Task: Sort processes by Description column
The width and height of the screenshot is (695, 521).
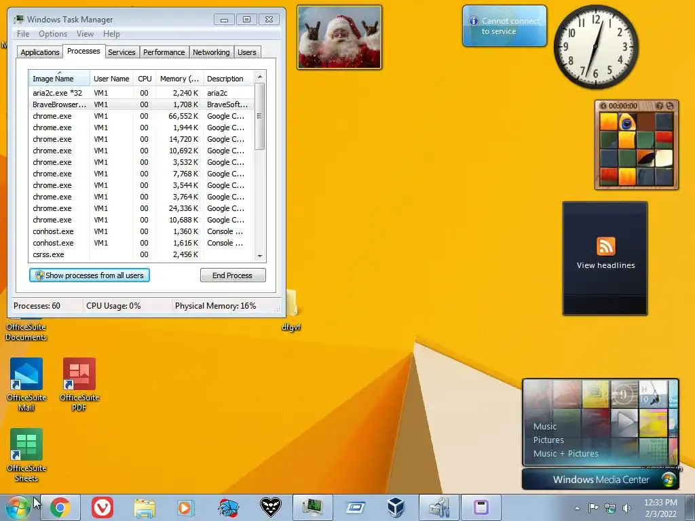Action: 228,79
